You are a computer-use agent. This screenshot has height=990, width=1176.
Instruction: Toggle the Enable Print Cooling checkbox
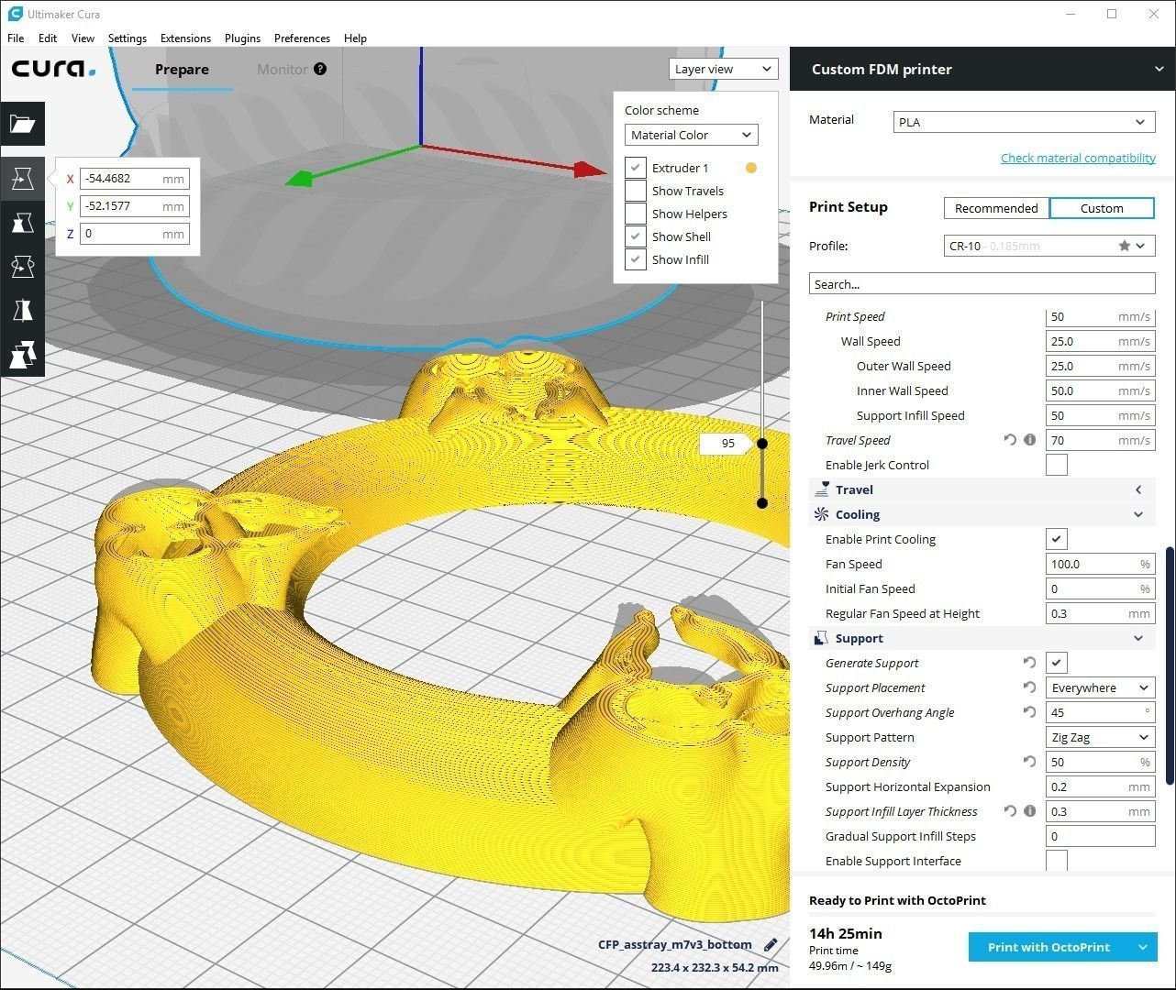pyautogui.click(x=1057, y=539)
